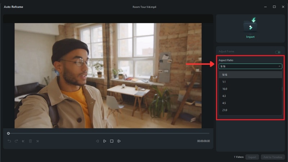Maximize the Auto Reframe window
Viewport: 288px width, 162px height.
pos(274,7)
